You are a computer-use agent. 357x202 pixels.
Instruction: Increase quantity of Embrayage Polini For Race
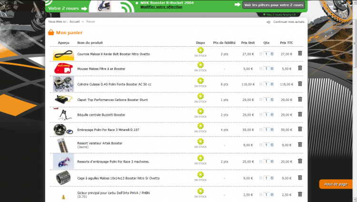click(x=272, y=130)
